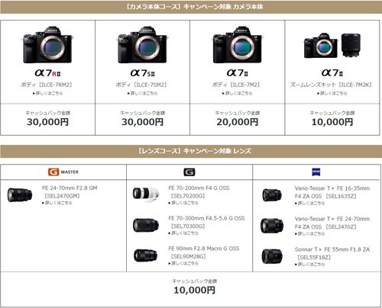Open details link under ILCE-7SM2

142,93
